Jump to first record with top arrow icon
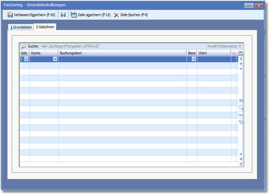Image resolution: width=270 pixels, height=195 pixels. point(241,59)
